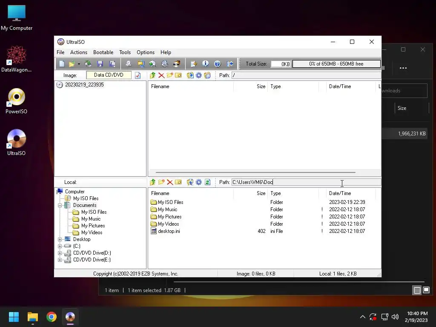Click the Add files toolbar icon

coord(194,64)
